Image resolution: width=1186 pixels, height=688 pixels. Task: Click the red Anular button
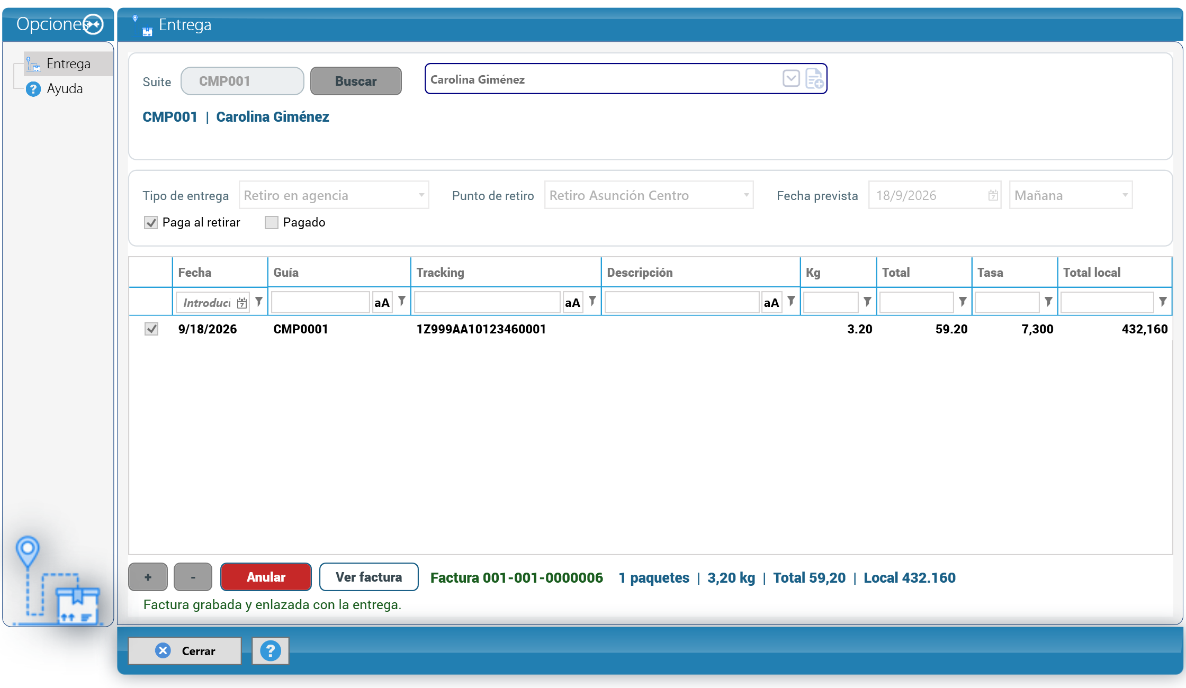click(x=266, y=577)
